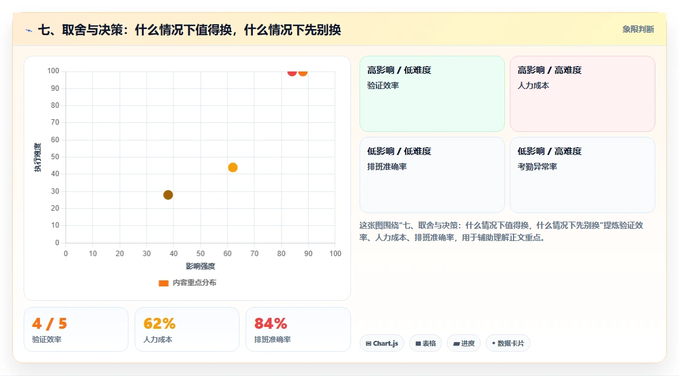Click the 内容重点分布 legend label
The width and height of the screenshot is (679, 376).
click(x=195, y=283)
